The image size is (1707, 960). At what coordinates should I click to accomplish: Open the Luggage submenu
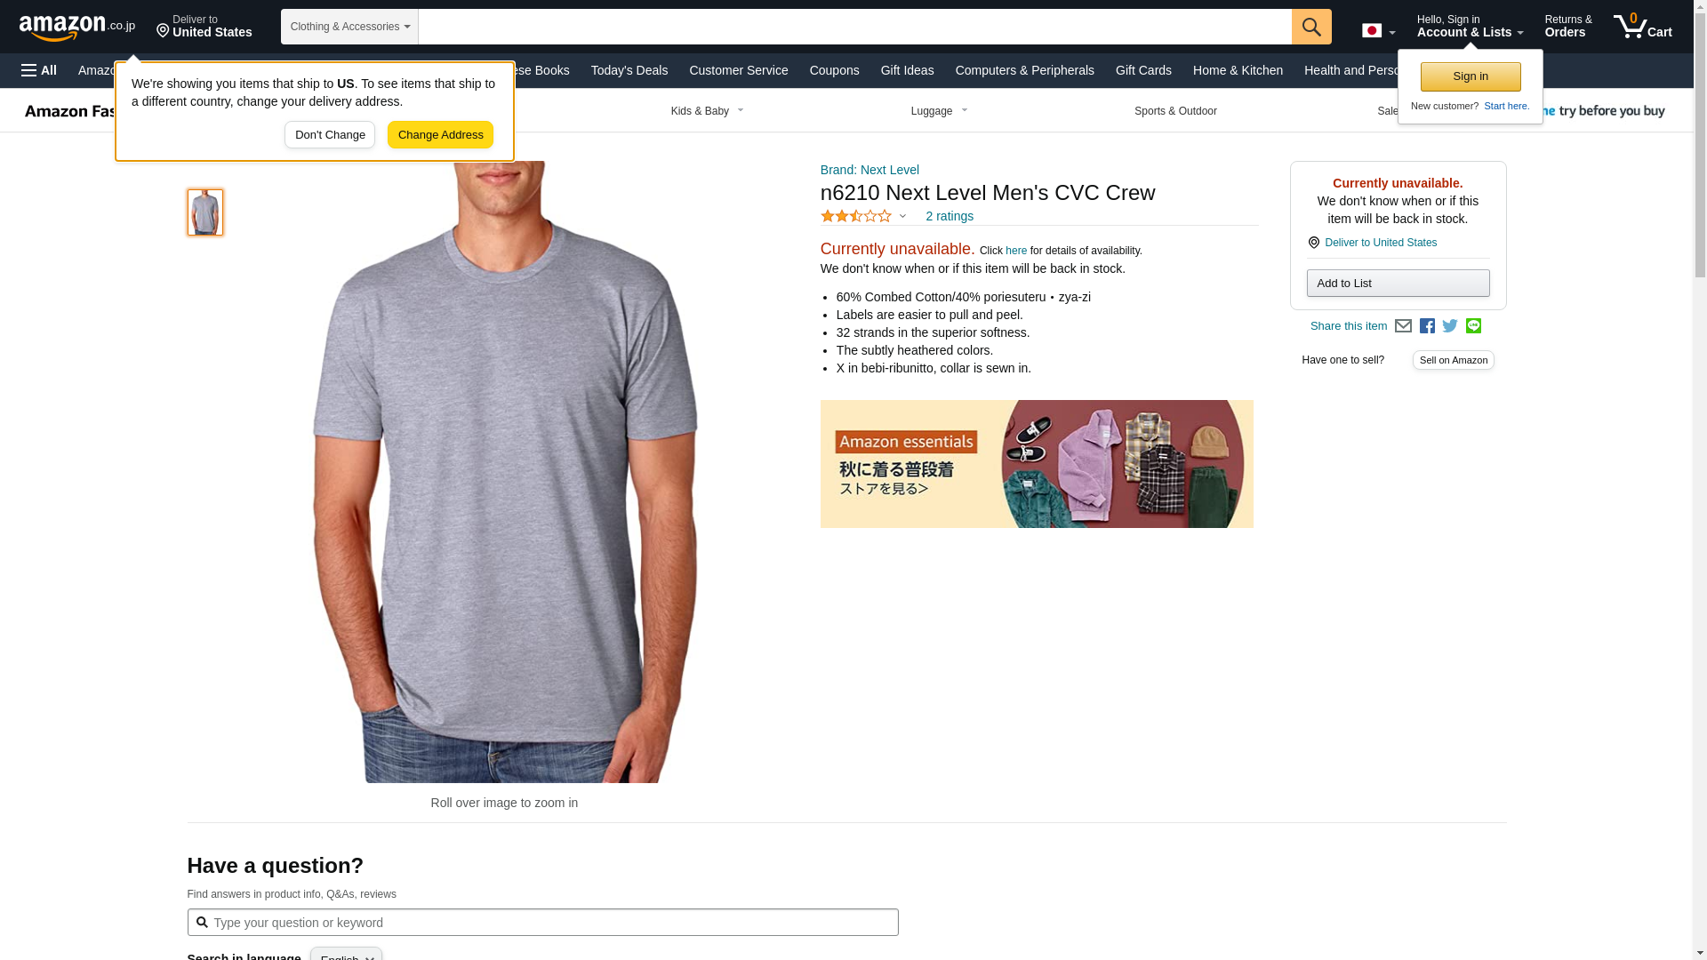(x=939, y=111)
